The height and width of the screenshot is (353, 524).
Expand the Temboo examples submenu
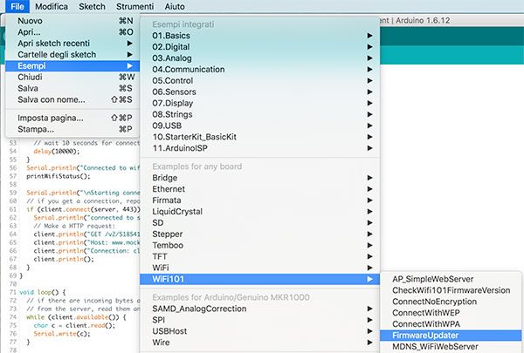(x=170, y=245)
